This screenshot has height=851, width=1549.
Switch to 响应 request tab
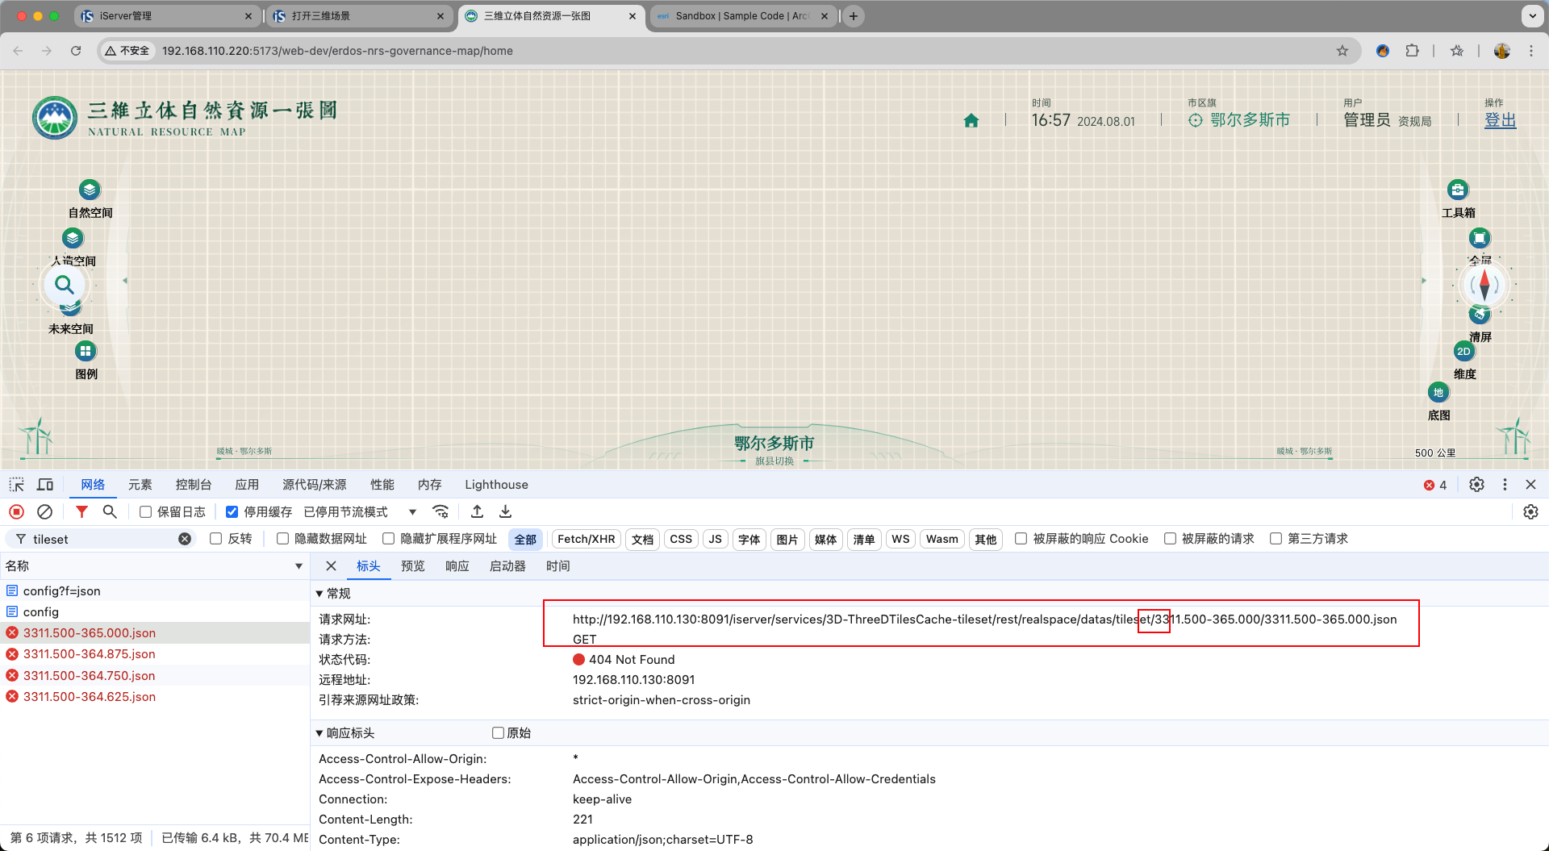tap(457, 566)
